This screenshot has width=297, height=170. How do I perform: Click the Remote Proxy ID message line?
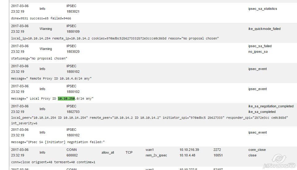click(x=51, y=78)
